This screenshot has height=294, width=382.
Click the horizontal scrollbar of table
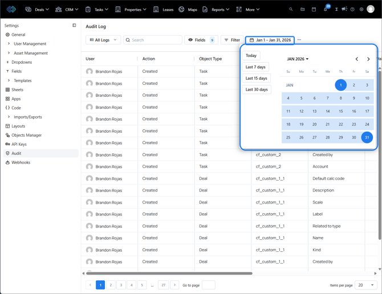tap(169, 273)
